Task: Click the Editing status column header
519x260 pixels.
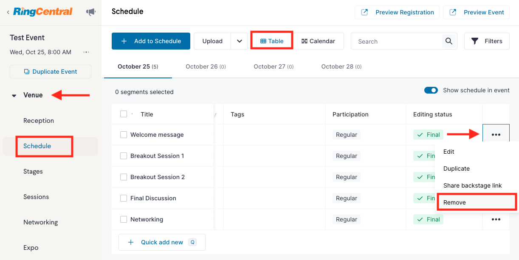Action: 433,114
